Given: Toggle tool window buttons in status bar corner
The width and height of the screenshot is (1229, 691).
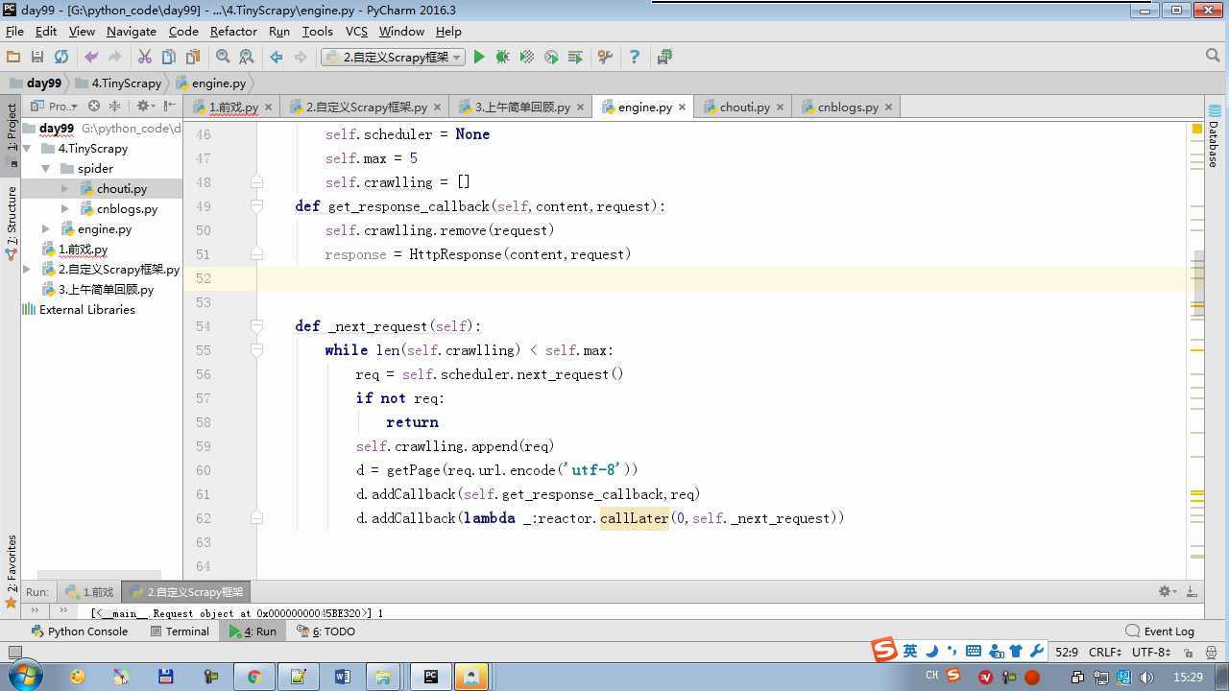Looking at the screenshot, I should (14, 652).
